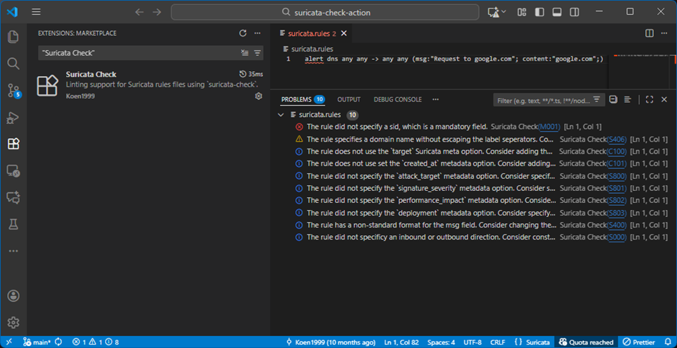677x348 pixels.
Task: Open the hamburger application menu
Action: (x=36, y=12)
